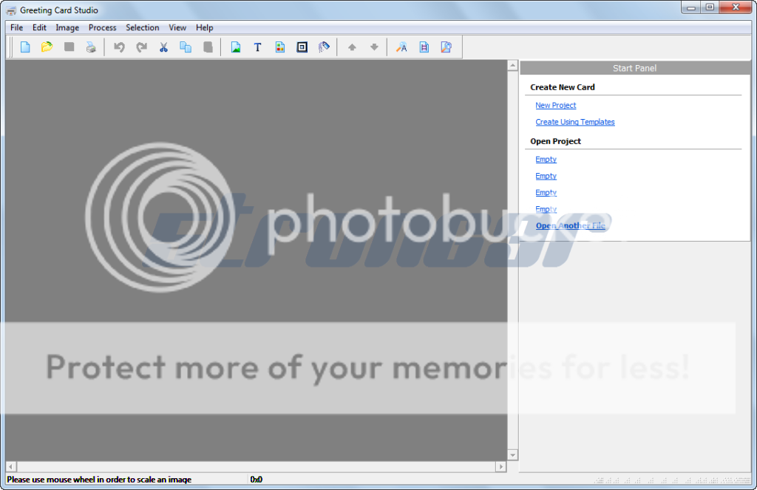Click the Copy toolbar icon

(186, 47)
